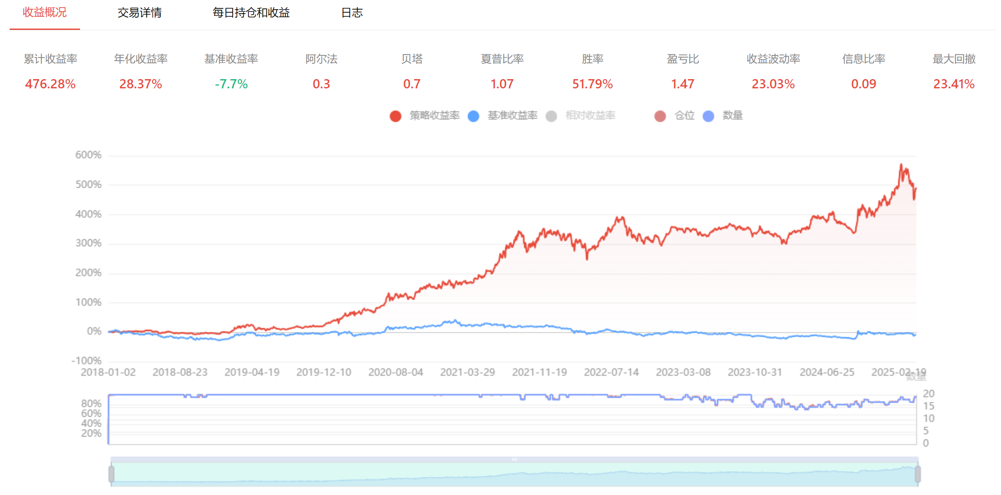Toggle the red 策略收益率 legend dot
The width and height of the screenshot is (1001, 495).
coord(395,116)
